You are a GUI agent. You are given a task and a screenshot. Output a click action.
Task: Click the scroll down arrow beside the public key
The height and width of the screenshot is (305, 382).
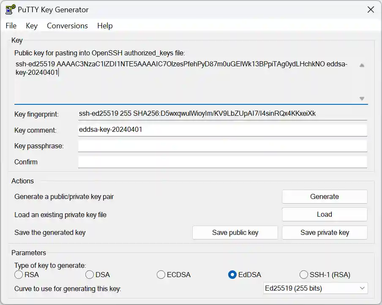click(x=362, y=98)
